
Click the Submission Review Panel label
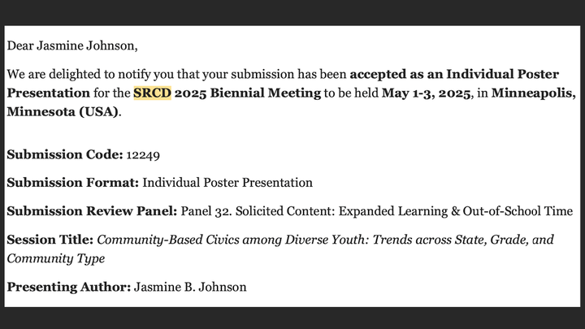tap(92, 211)
